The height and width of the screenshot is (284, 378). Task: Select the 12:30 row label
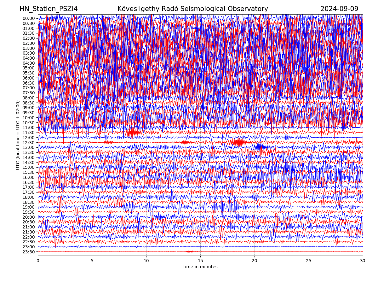pyautogui.click(x=29, y=143)
